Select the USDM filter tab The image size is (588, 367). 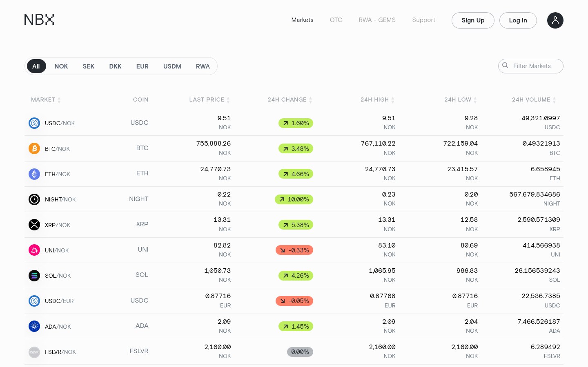[x=172, y=66]
